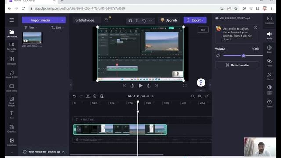Open the Text sidebar tool

[11, 115]
